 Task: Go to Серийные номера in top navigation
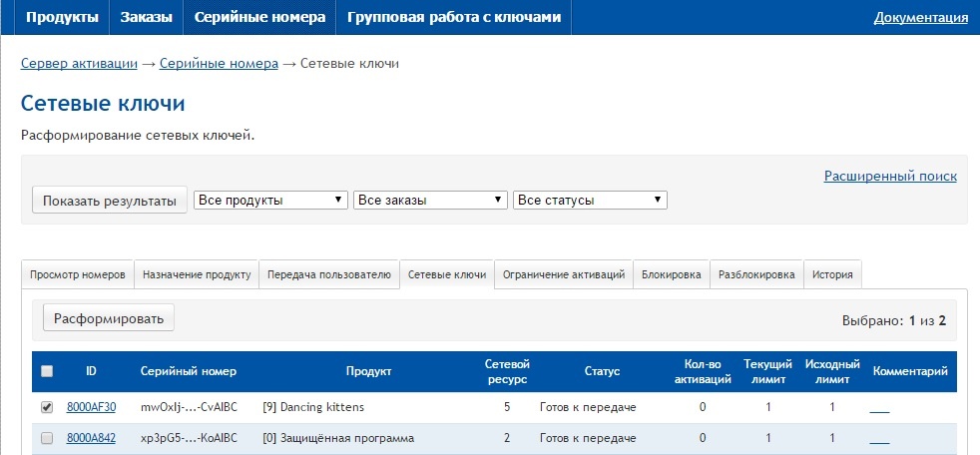[x=259, y=17]
